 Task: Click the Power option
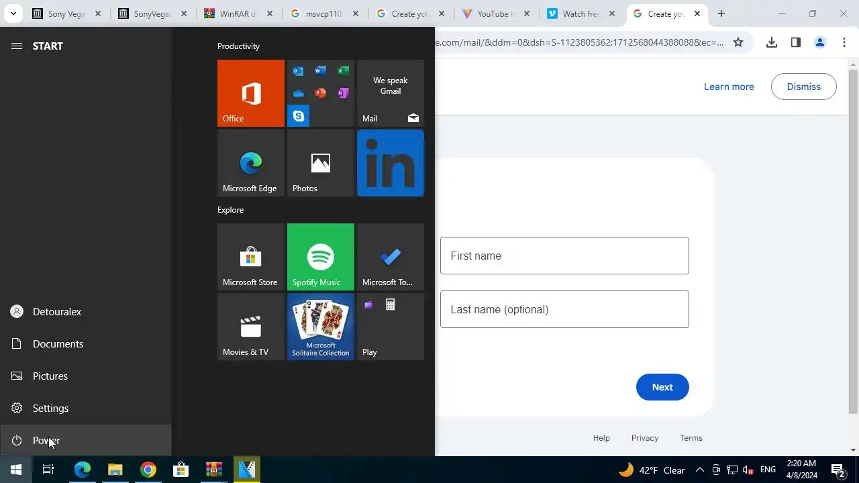(86, 441)
